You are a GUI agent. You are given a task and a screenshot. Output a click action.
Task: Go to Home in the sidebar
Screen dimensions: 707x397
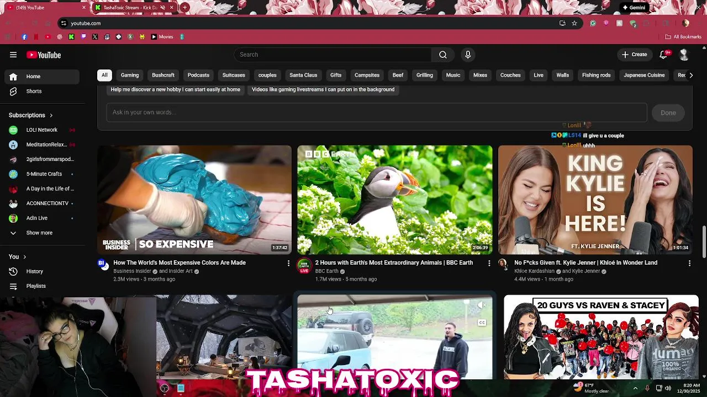pos(43,77)
